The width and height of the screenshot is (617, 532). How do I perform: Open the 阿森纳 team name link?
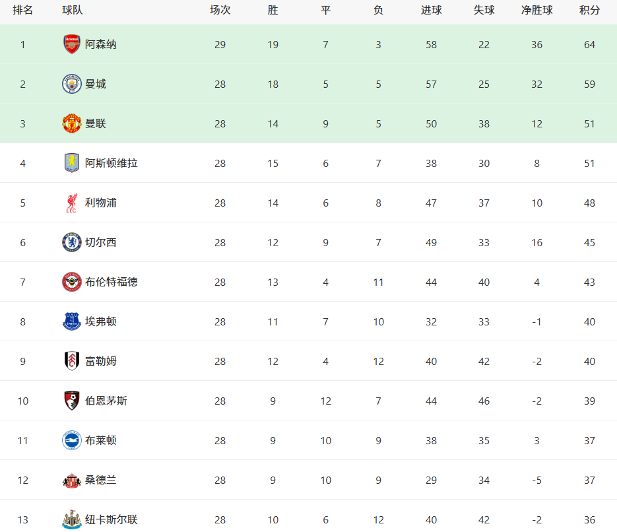coord(100,45)
